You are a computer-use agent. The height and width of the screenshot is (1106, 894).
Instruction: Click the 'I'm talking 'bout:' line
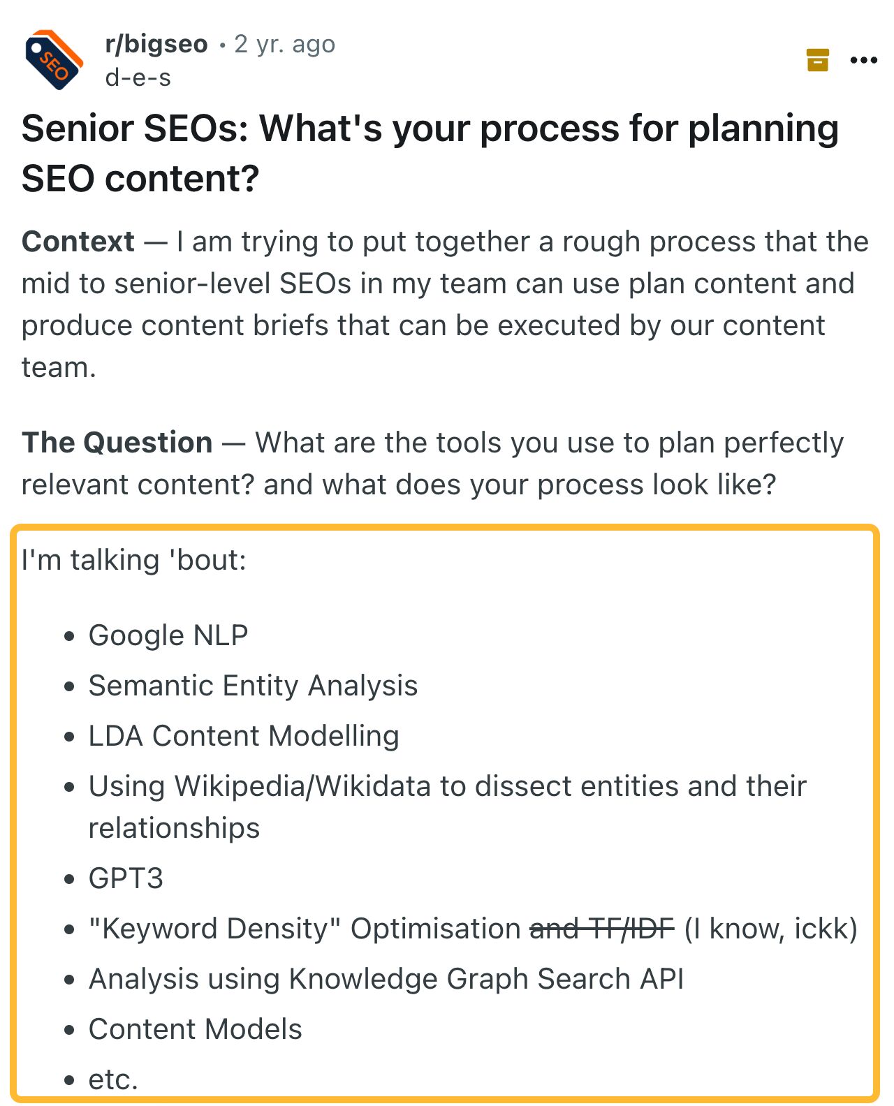tap(134, 560)
